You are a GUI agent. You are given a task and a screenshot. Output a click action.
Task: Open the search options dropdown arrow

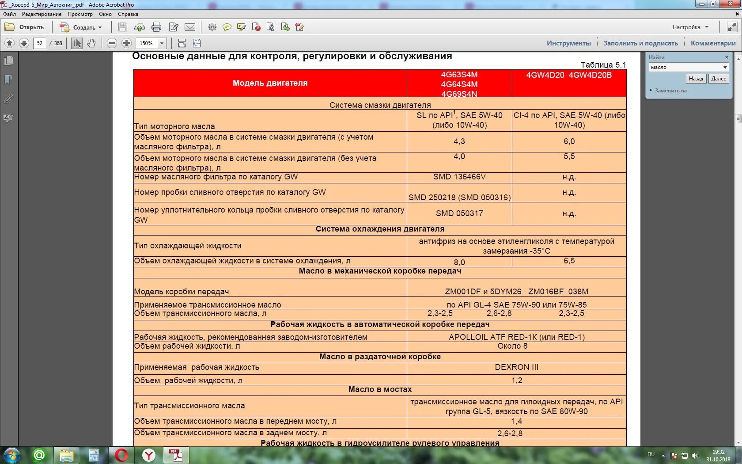[725, 67]
